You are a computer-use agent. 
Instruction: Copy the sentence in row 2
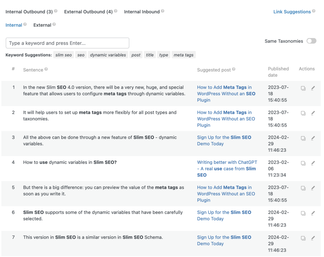click(303, 113)
